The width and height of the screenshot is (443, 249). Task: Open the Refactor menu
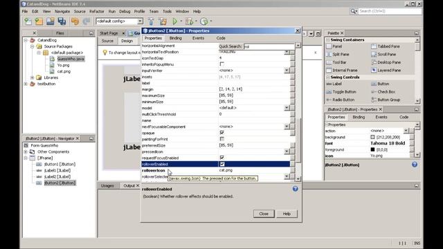[97, 11]
